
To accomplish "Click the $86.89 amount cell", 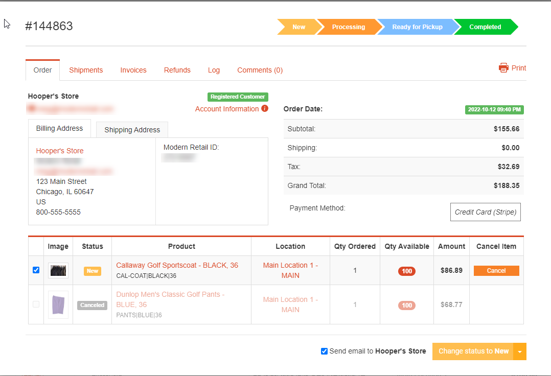I will (451, 271).
